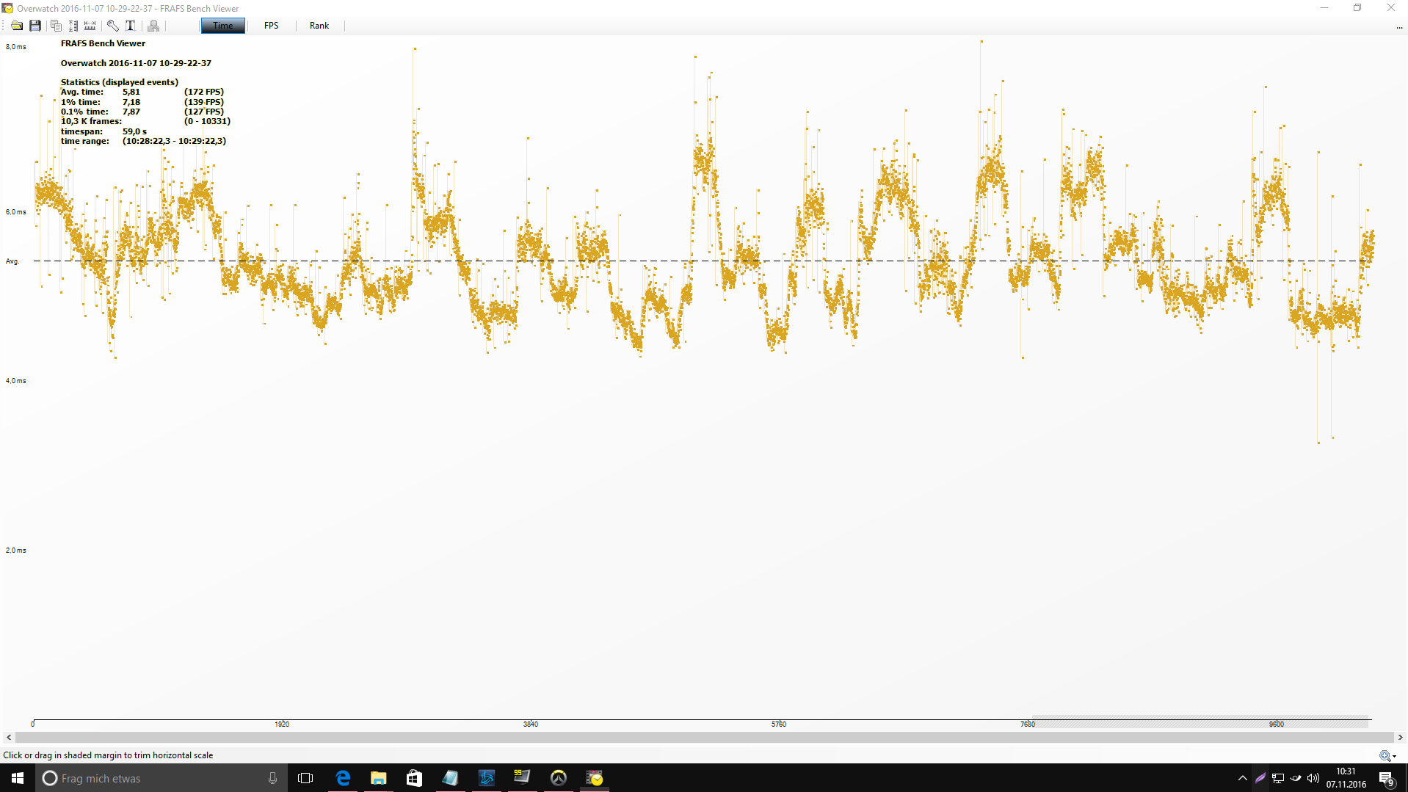
Task: Click the 'timespan: 59,0 s' text
Action: pos(104,131)
